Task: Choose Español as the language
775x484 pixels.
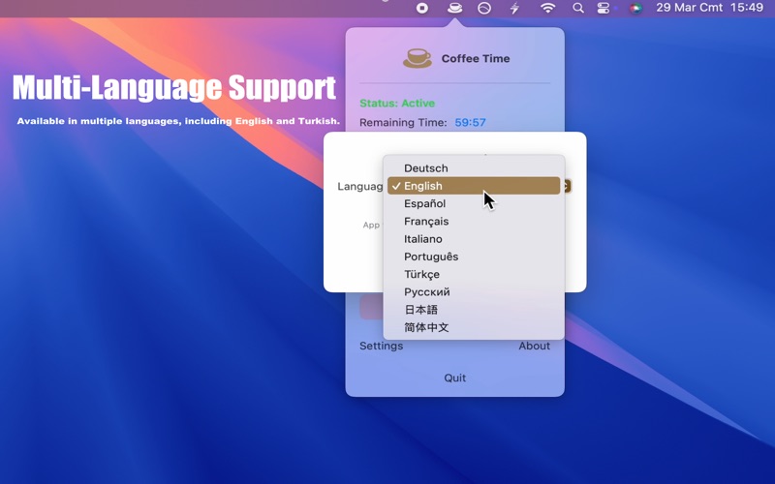Action: (474, 203)
